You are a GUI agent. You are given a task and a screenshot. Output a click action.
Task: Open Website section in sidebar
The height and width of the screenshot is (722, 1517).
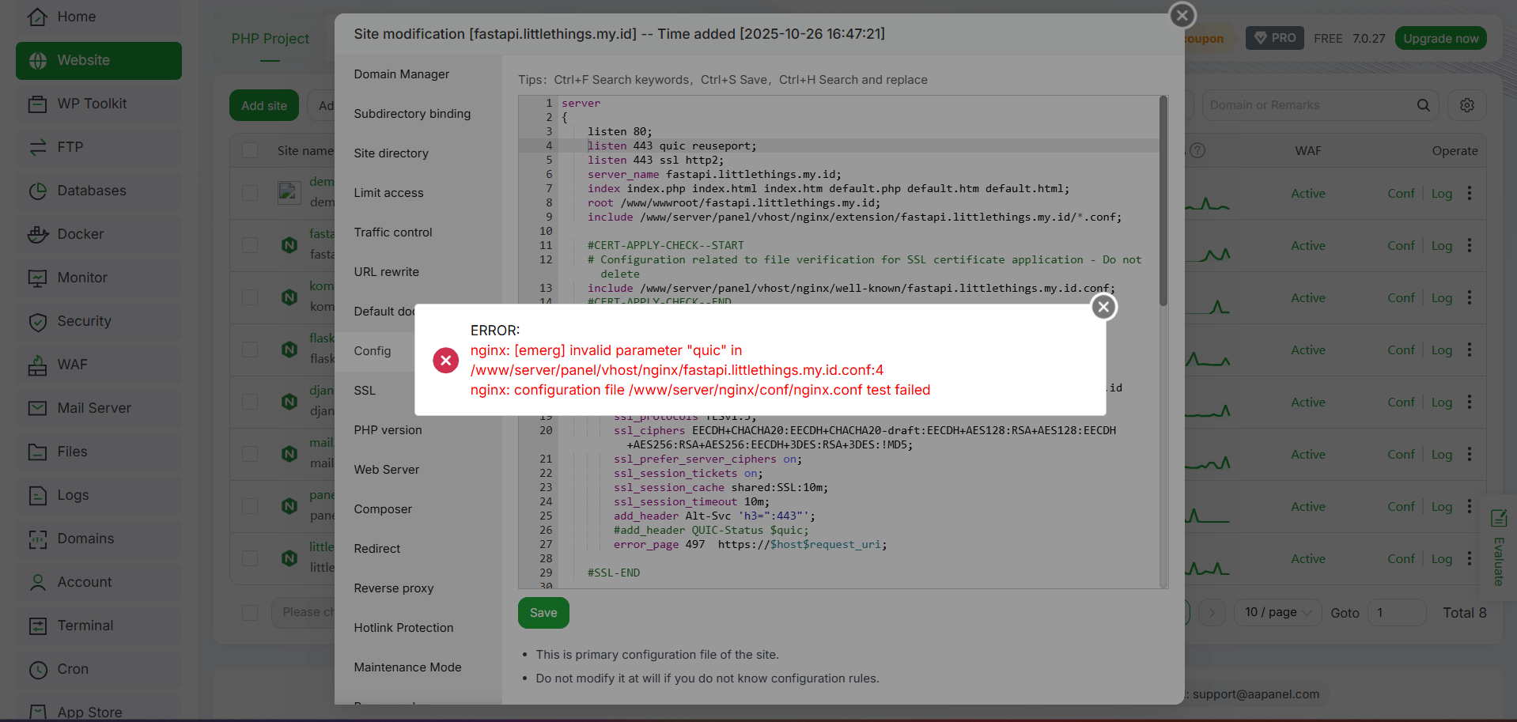(99, 60)
